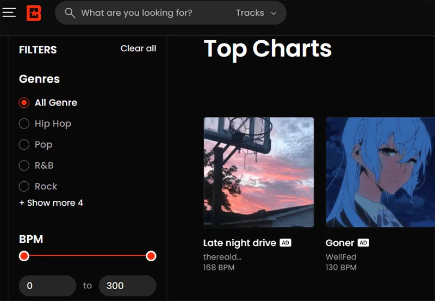Click the magnifying glass search icon
This screenshot has height=301, width=435.
tap(70, 13)
